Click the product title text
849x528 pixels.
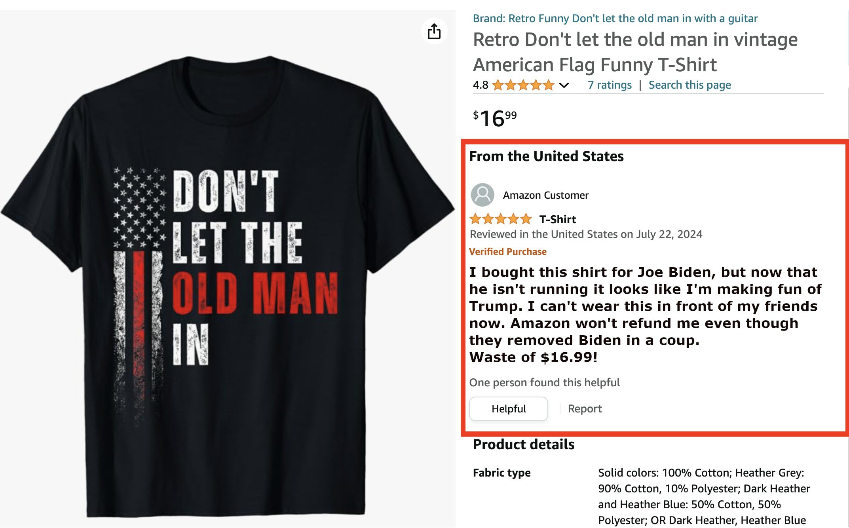(x=635, y=52)
